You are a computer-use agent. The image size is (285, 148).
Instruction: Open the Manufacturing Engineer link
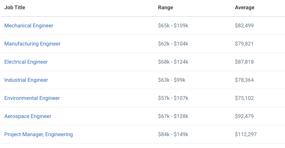(32, 44)
